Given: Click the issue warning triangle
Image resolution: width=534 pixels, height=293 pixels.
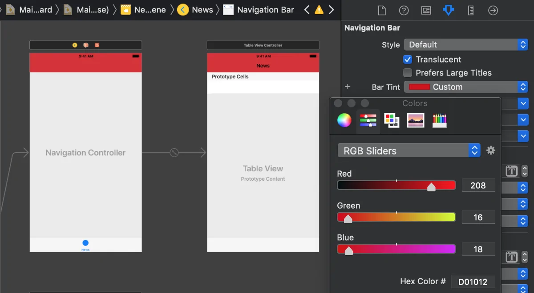Looking at the screenshot, I should (319, 10).
